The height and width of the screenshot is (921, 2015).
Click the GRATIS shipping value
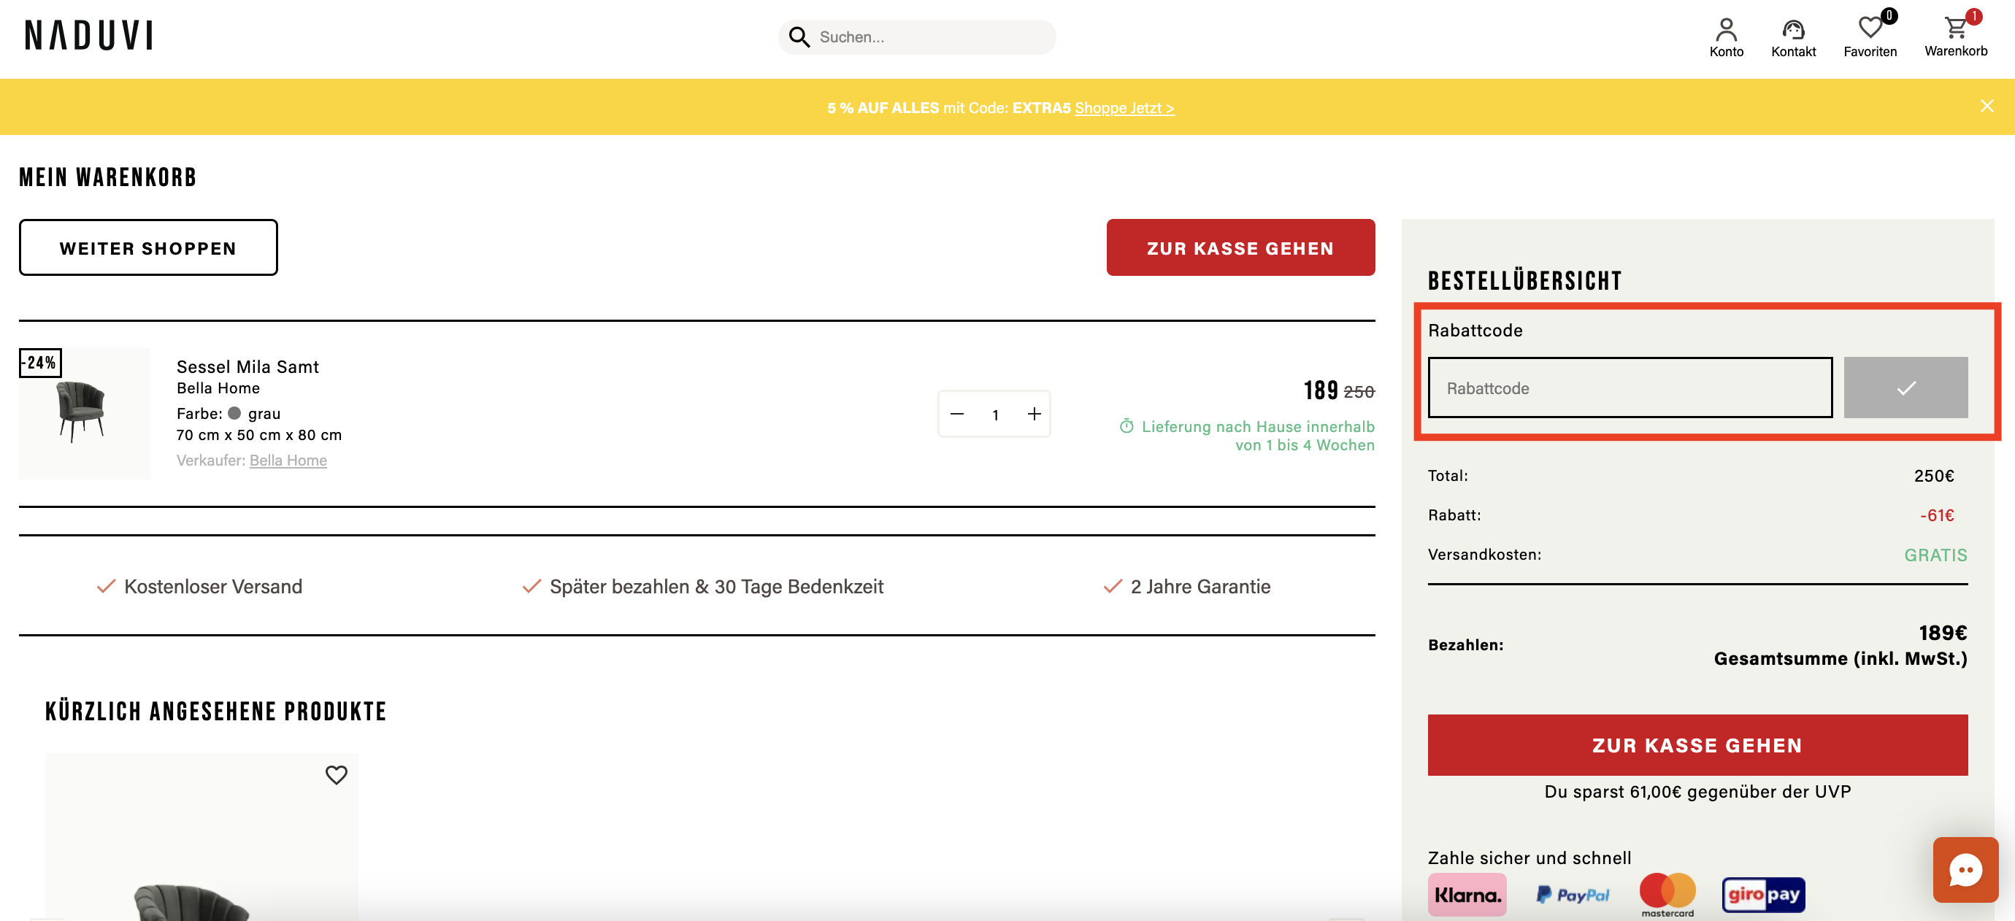(x=1935, y=555)
